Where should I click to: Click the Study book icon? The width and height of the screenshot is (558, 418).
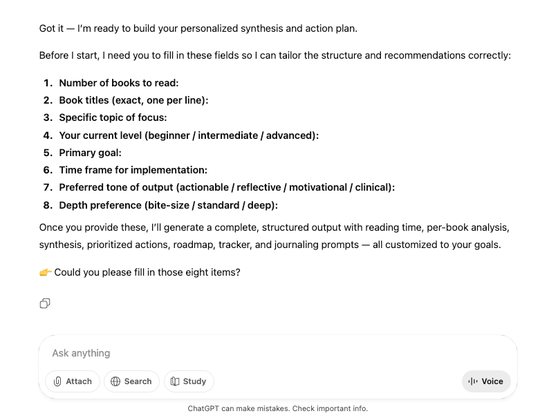[x=174, y=381]
